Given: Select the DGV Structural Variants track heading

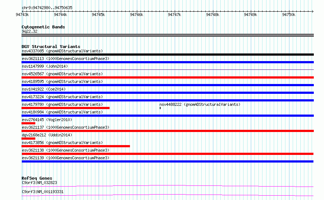Looking at the screenshot, I should pos(51,47).
